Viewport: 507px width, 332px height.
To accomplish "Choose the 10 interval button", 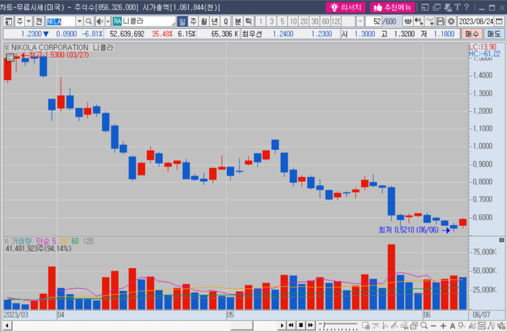I will coord(293,21).
